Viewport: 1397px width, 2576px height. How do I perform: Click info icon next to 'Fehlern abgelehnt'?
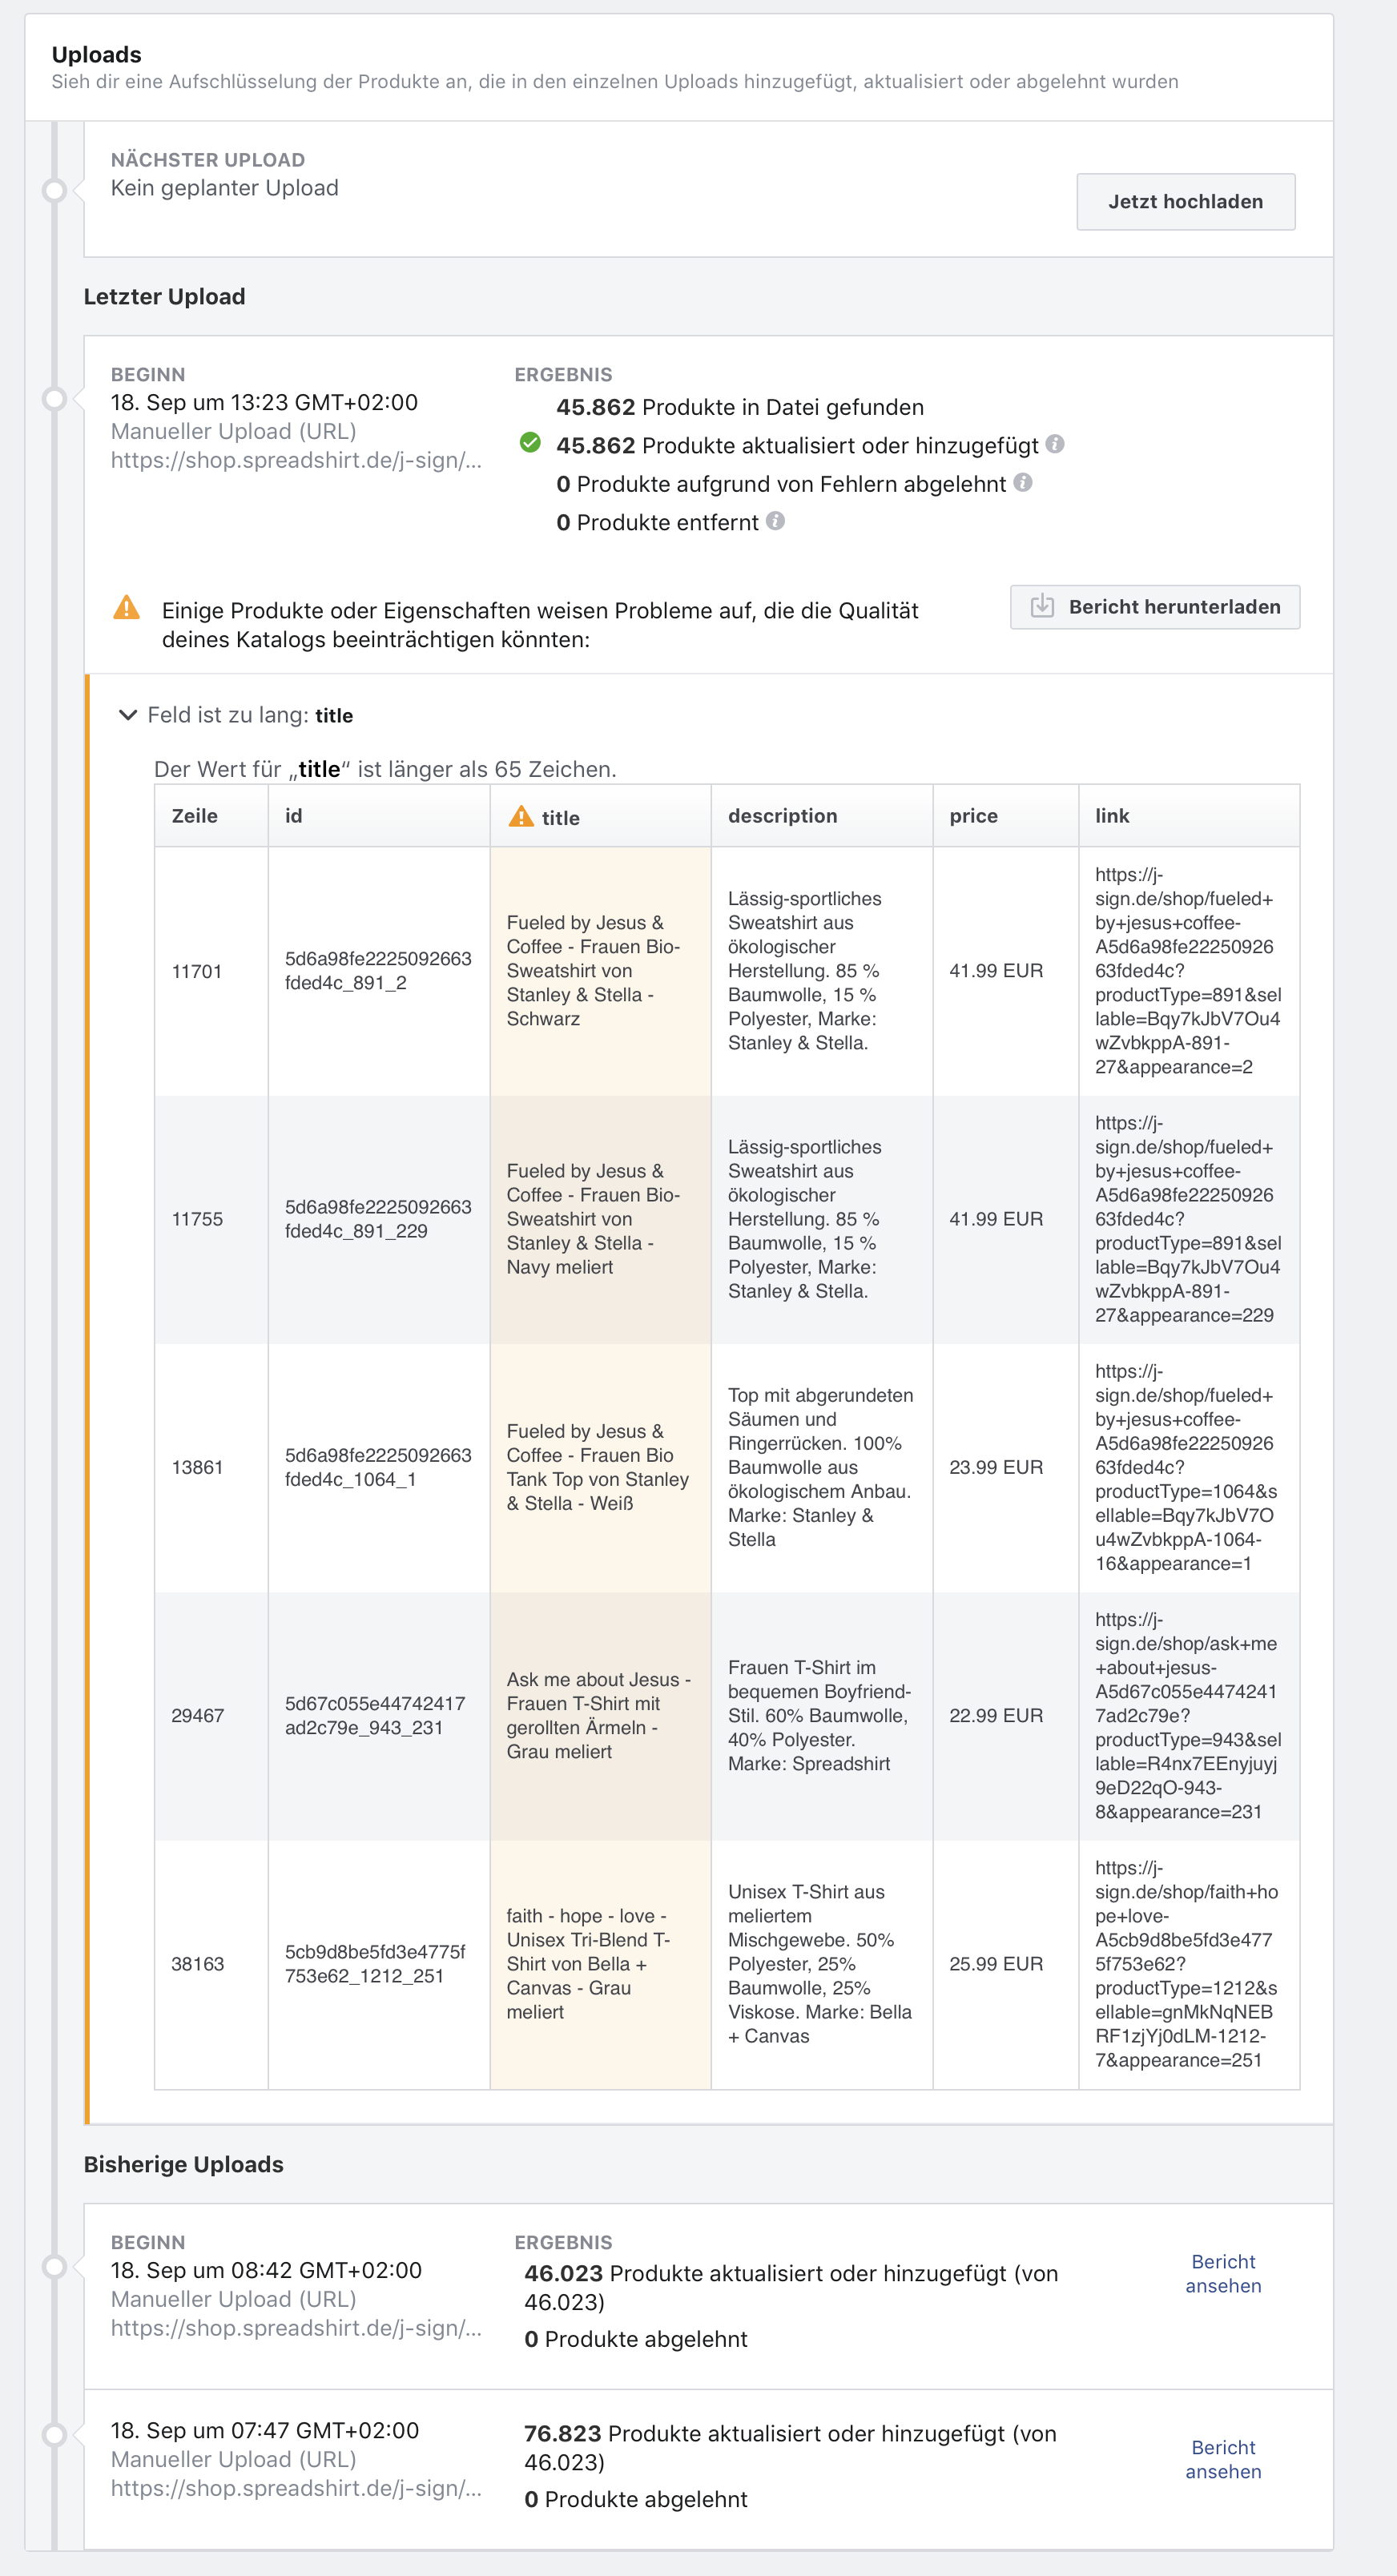(x=1022, y=483)
